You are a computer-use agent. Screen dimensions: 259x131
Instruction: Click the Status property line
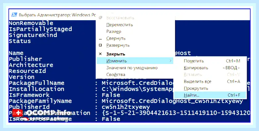(x=20, y=41)
